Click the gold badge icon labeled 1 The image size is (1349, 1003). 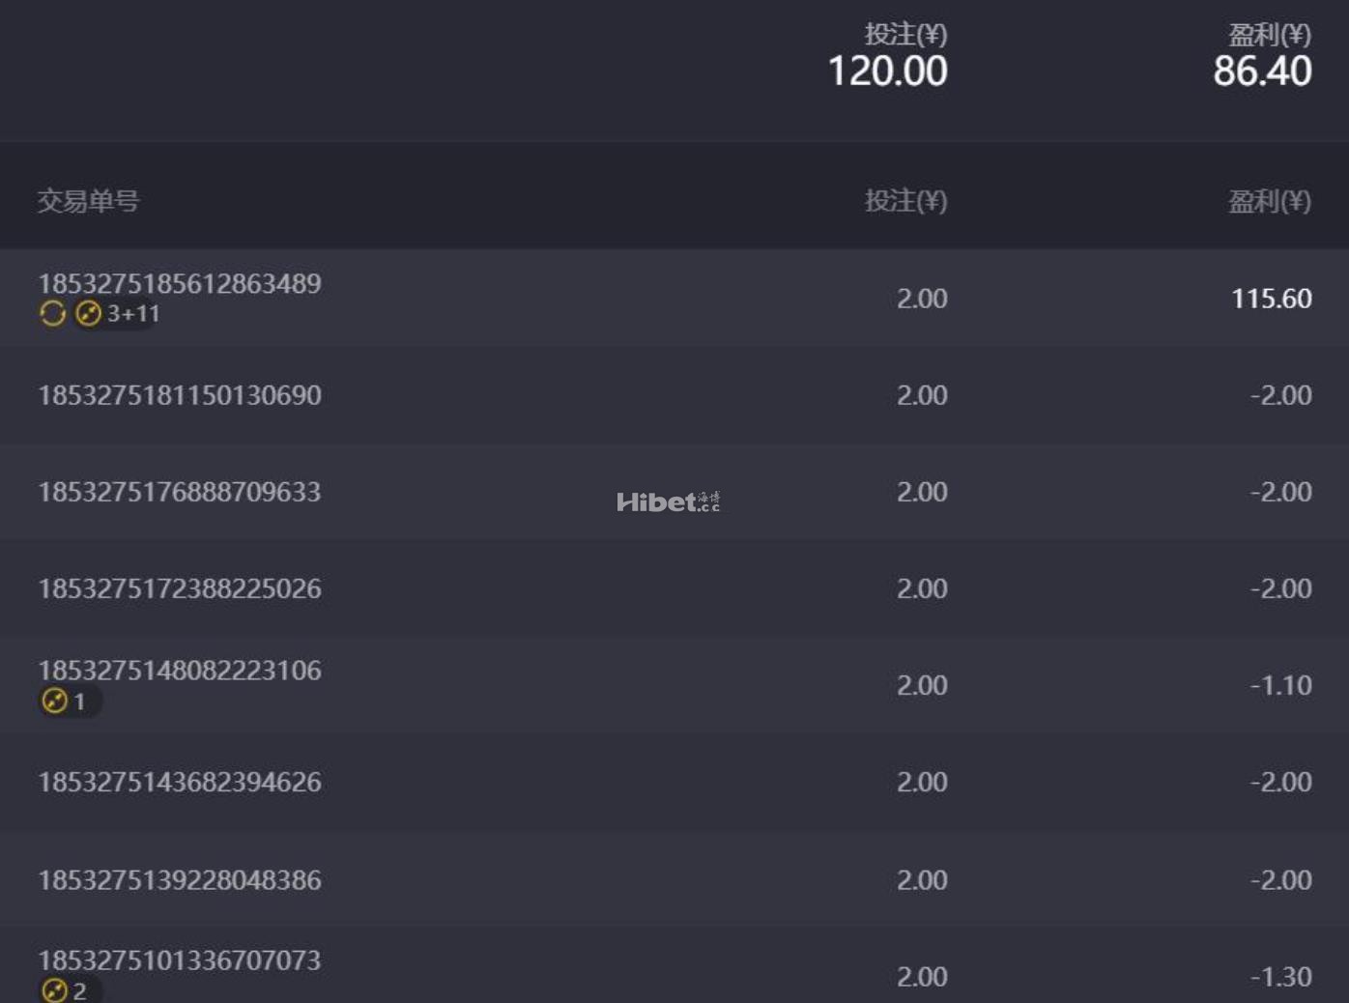[x=54, y=701]
